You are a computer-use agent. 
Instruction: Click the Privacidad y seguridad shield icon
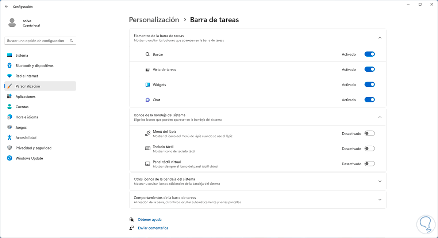pos(9,148)
